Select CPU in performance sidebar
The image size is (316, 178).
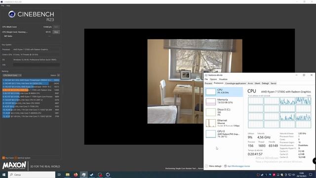pyautogui.click(x=224, y=92)
